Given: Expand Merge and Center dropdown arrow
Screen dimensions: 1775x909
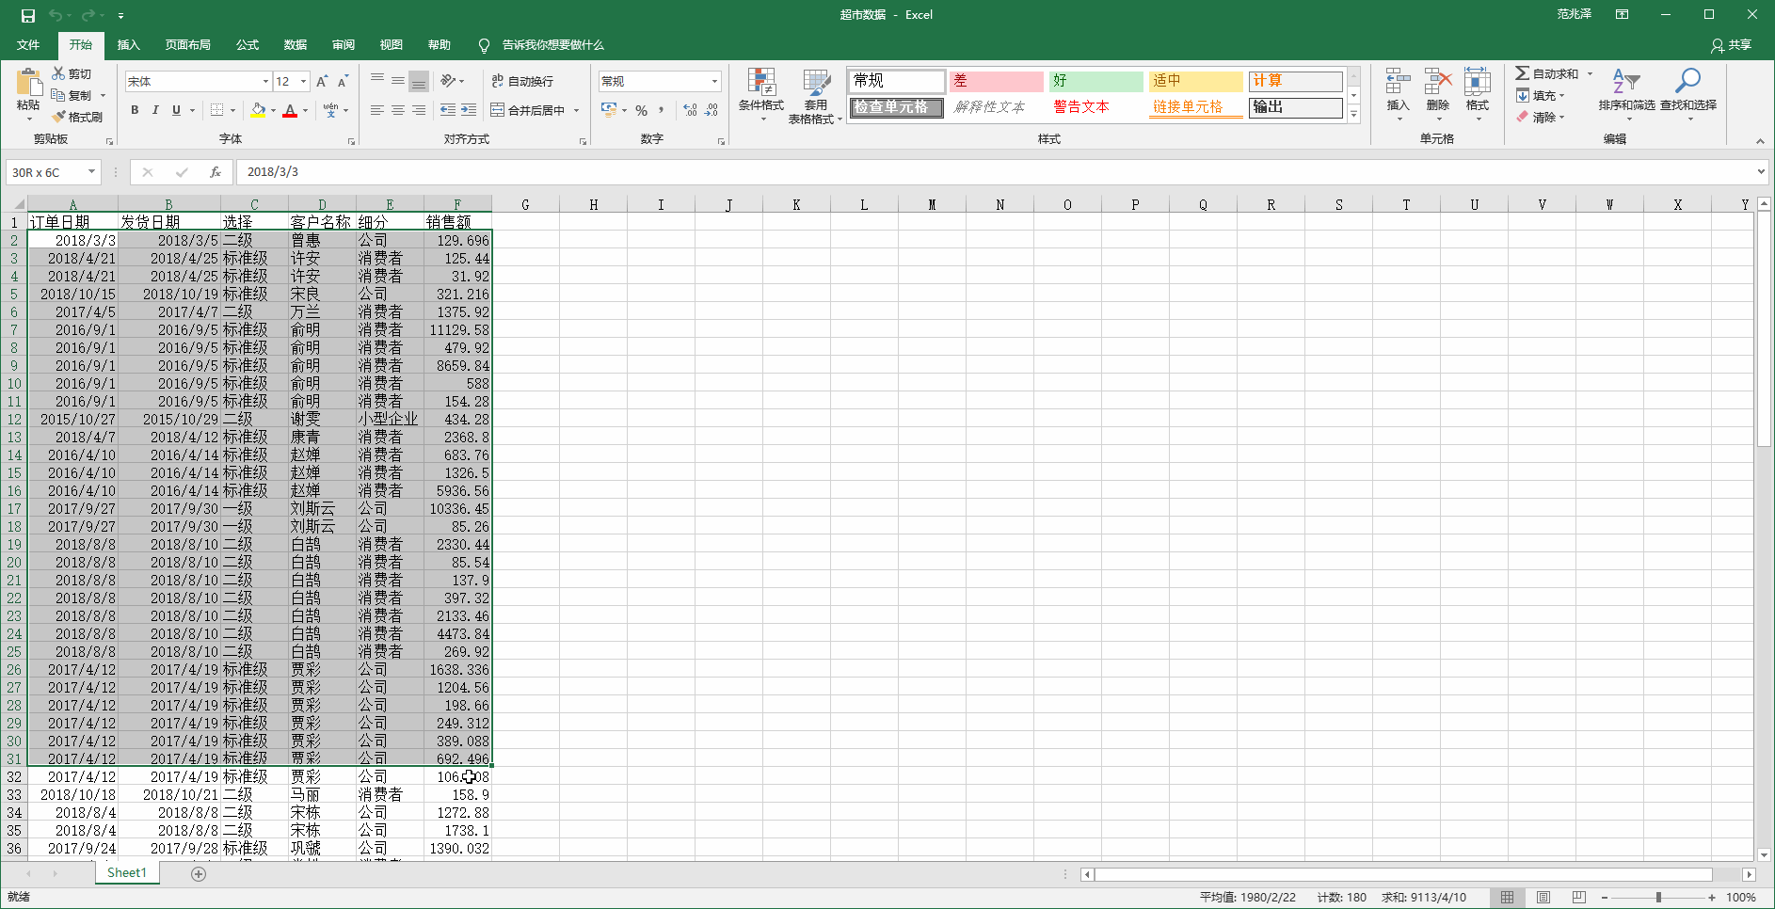Looking at the screenshot, I should 576,110.
